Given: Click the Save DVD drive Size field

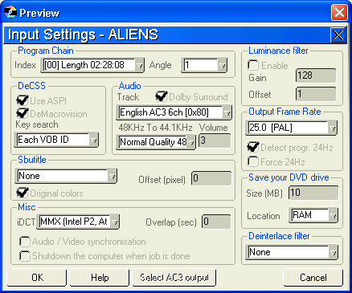Looking at the screenshot, I should 313,193.
